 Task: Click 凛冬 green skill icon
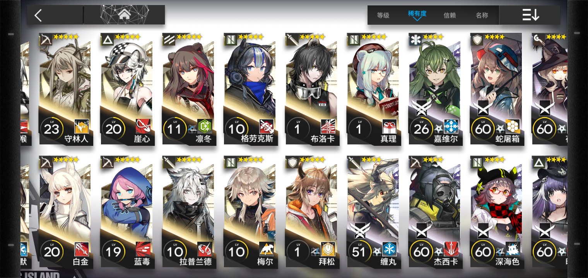(x=205, y=126)
